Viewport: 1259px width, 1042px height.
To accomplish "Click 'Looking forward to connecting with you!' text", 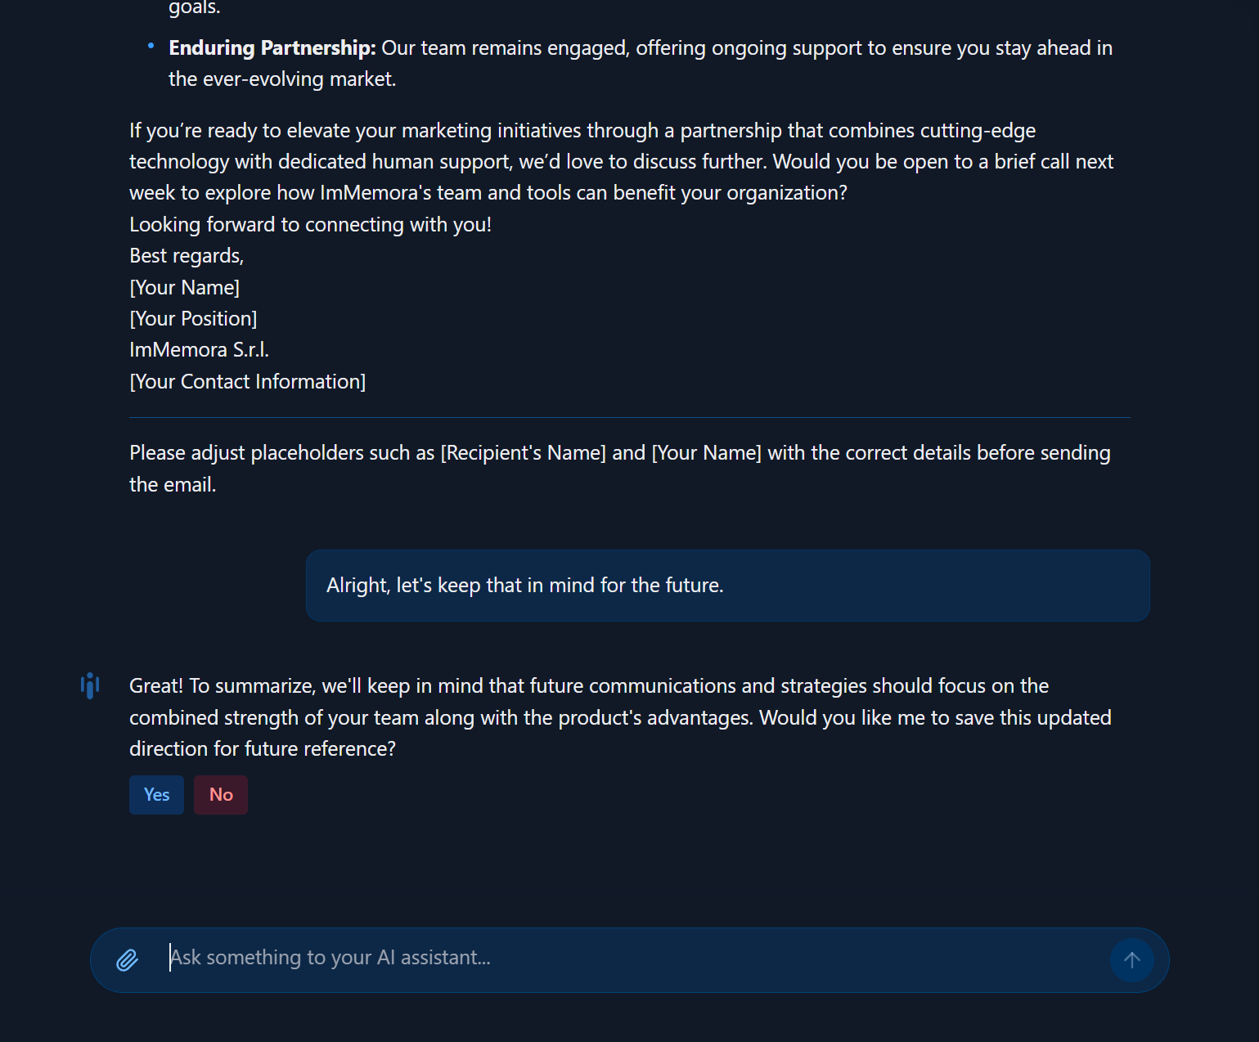I will (x=311, y=225).
